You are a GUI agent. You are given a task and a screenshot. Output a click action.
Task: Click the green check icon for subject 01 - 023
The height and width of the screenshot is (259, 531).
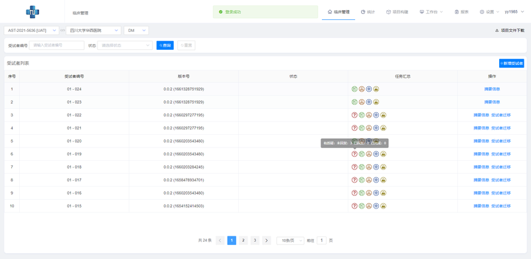click(354, 102)
